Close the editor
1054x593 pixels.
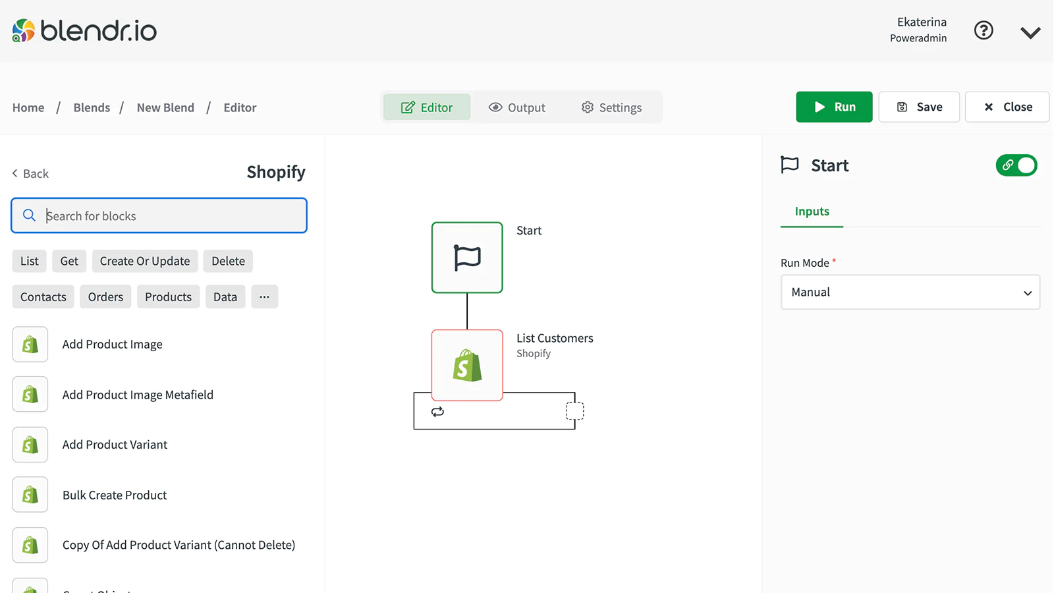[1007, 107]
